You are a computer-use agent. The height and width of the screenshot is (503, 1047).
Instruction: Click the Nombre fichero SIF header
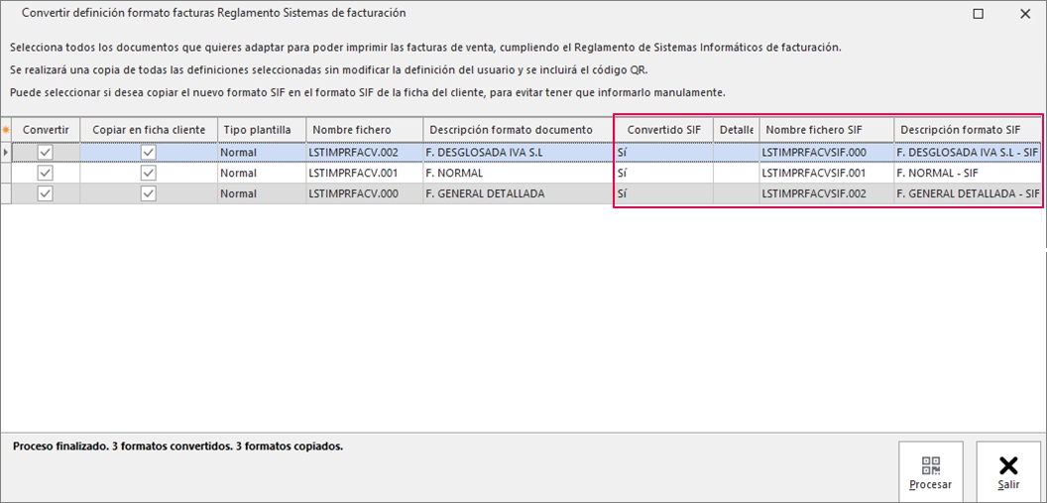827,130
